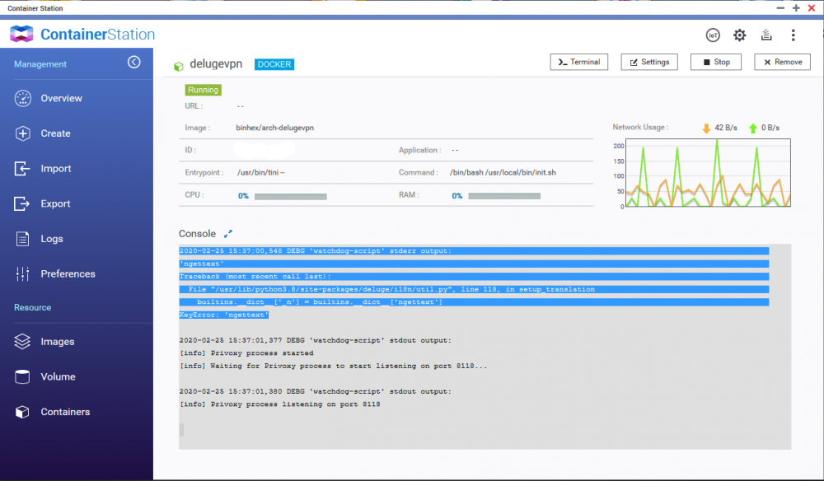Maximize the Container Station window
This screenshot has height=481, width=824.
coord(796,8)
